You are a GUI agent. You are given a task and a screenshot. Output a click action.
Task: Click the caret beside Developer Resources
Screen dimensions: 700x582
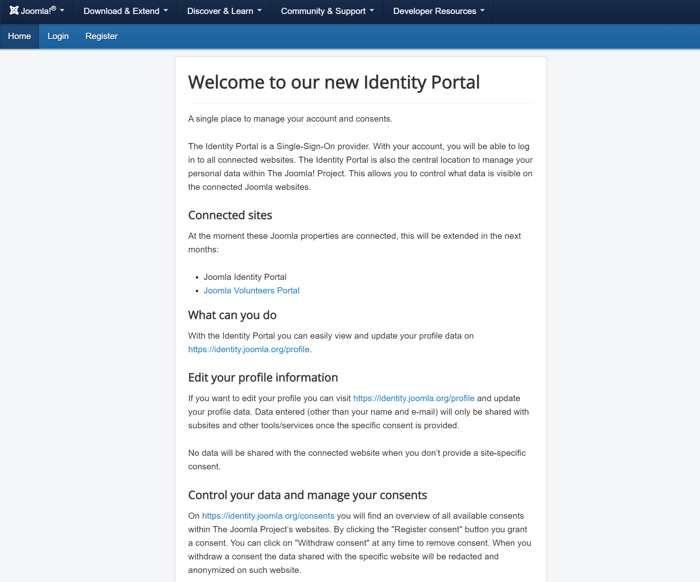482,11
